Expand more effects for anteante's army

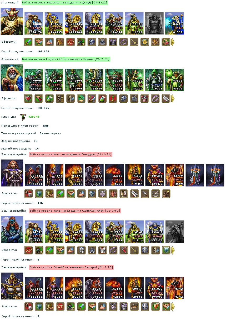[173, 42]
